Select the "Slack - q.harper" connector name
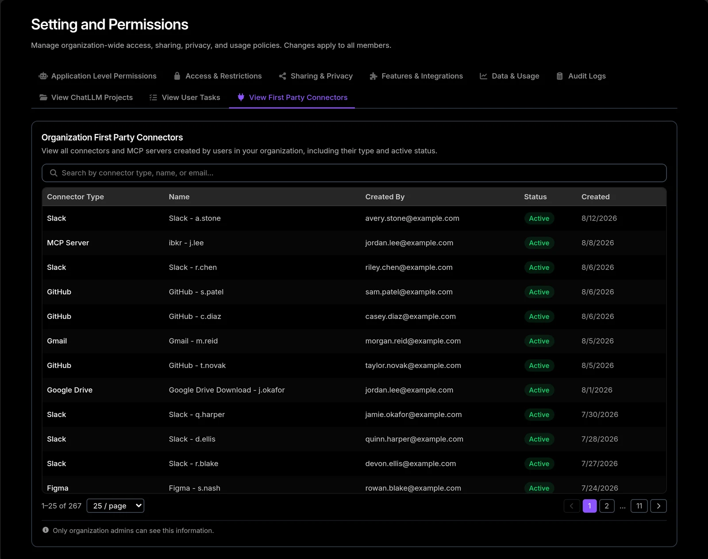 click(x=197, y=415)
